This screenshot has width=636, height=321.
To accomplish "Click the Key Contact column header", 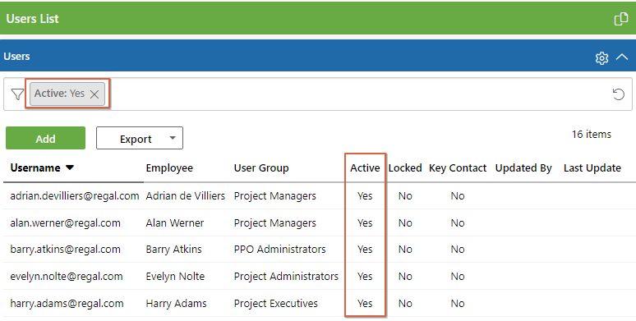I will [x=458, y=167].
